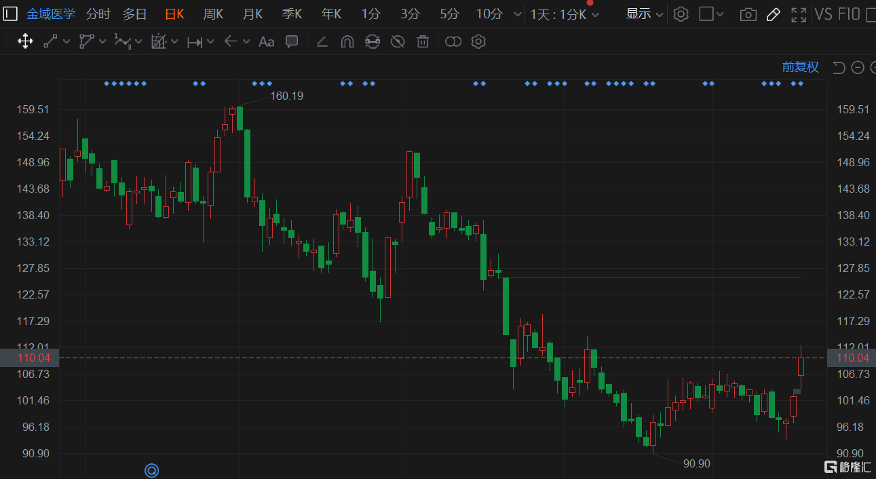The height and width of the screenshot is (479, 876).
Task: Switch to 1分 period
Action: [370, 14]
